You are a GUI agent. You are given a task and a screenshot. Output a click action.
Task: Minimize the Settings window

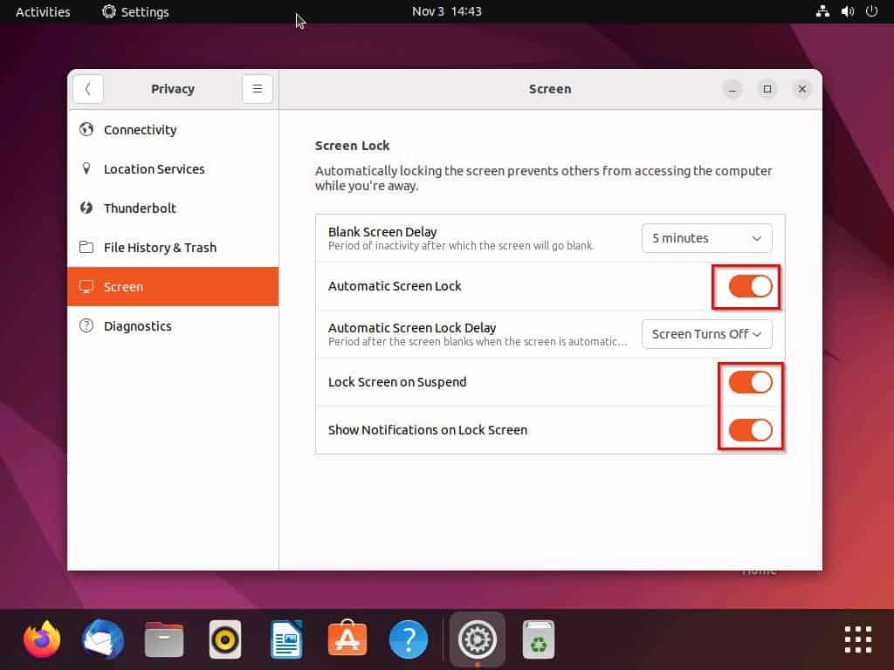732,89
